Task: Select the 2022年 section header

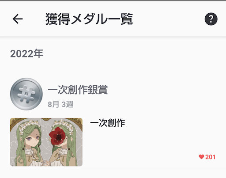Action: (x=26, y=53)
